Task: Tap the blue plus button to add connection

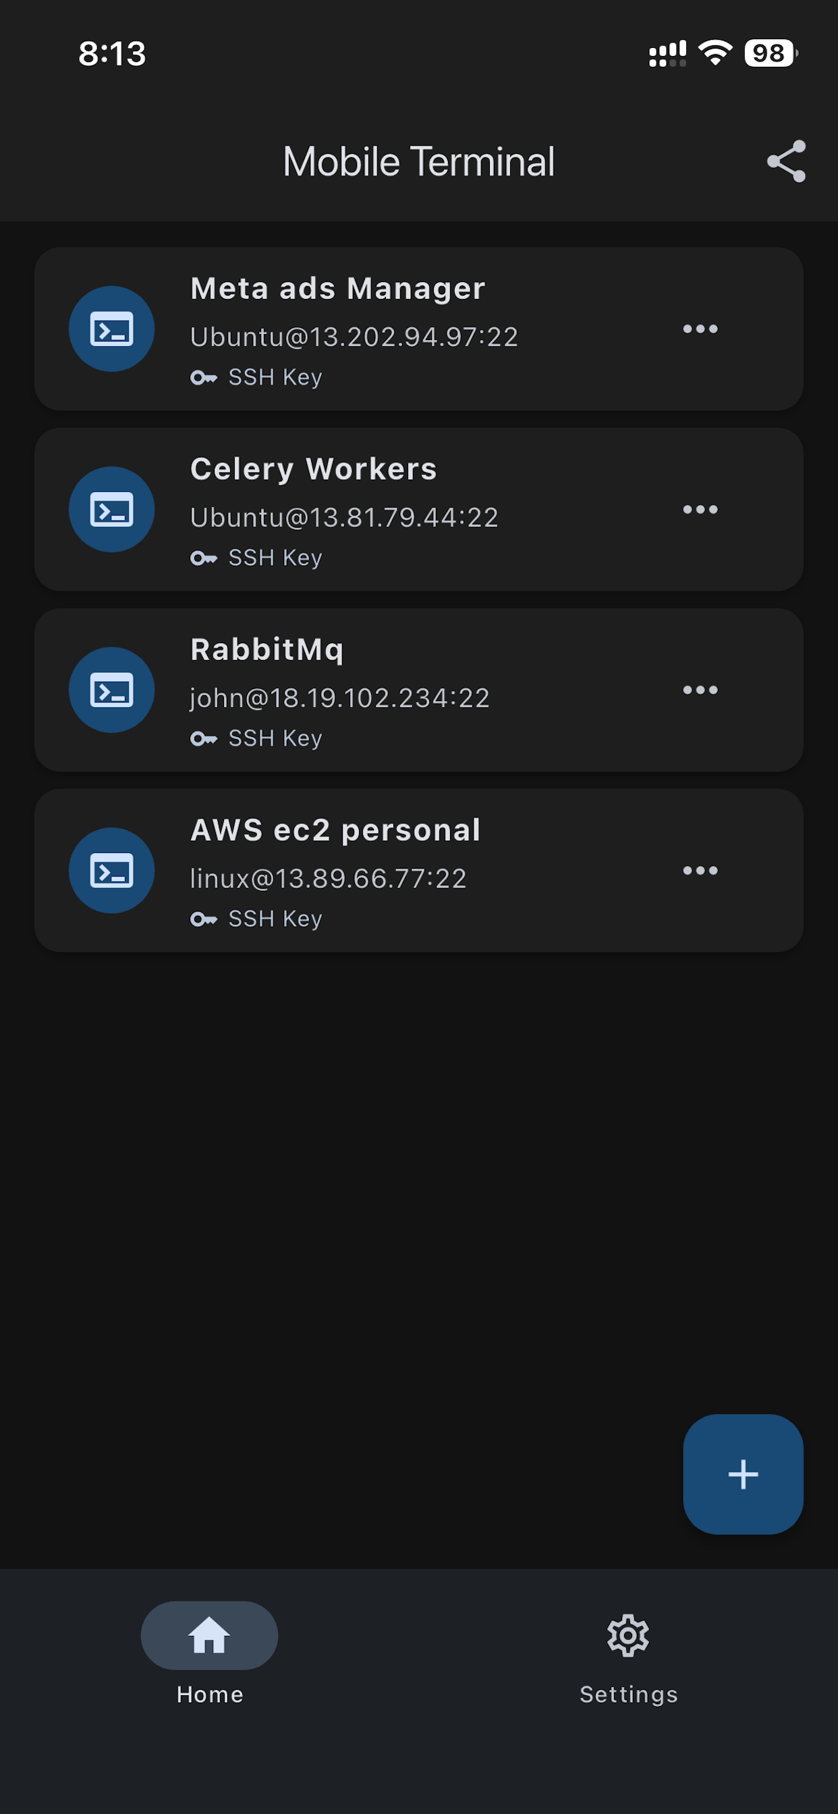Action: pyautogui.click(x=743, y=1473)
